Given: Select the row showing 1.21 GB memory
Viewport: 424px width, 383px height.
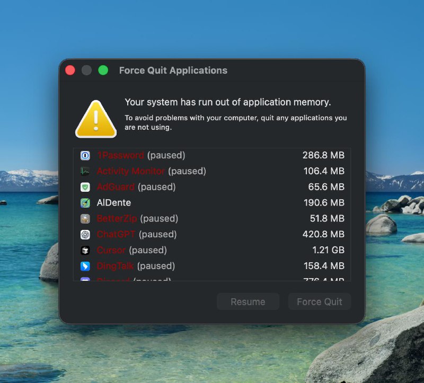Looking at the screenshot, I should point(212,250).
